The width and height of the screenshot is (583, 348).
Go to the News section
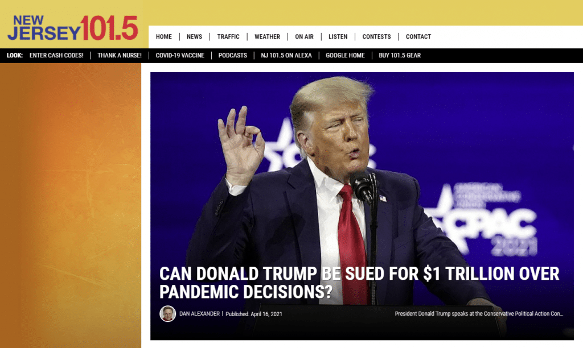[195, 37]
